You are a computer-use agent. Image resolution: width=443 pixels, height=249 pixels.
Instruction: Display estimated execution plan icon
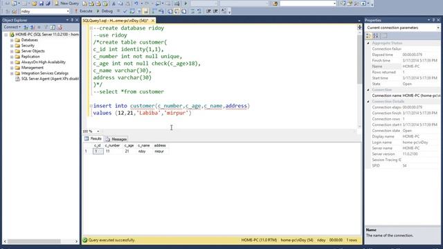(x=132, y=11)
